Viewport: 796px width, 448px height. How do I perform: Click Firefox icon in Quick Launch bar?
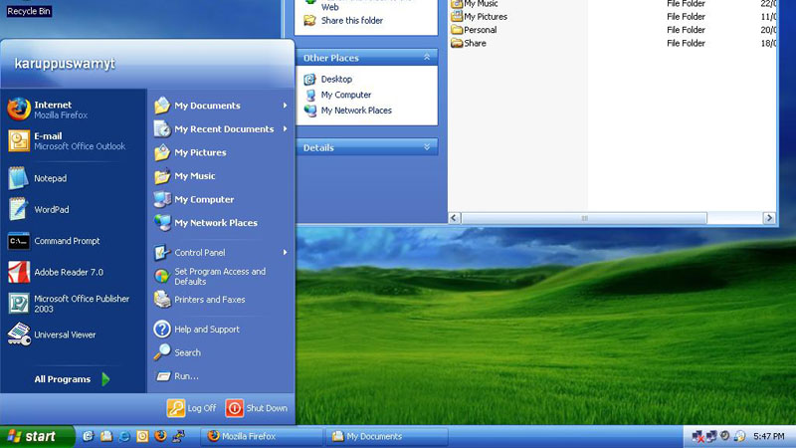coord(160,436)
